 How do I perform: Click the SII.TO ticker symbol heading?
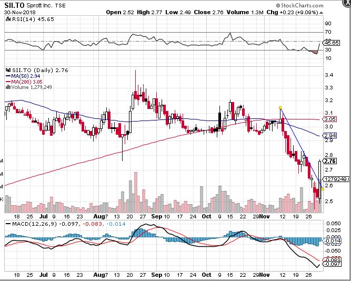pos(14,5)
